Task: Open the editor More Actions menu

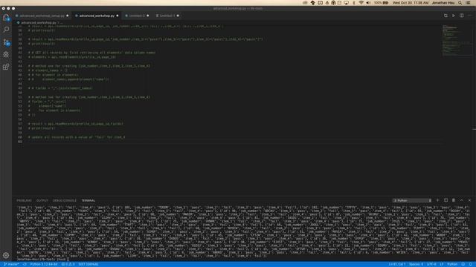Action: pyautogui.click(x=469, y=16)
